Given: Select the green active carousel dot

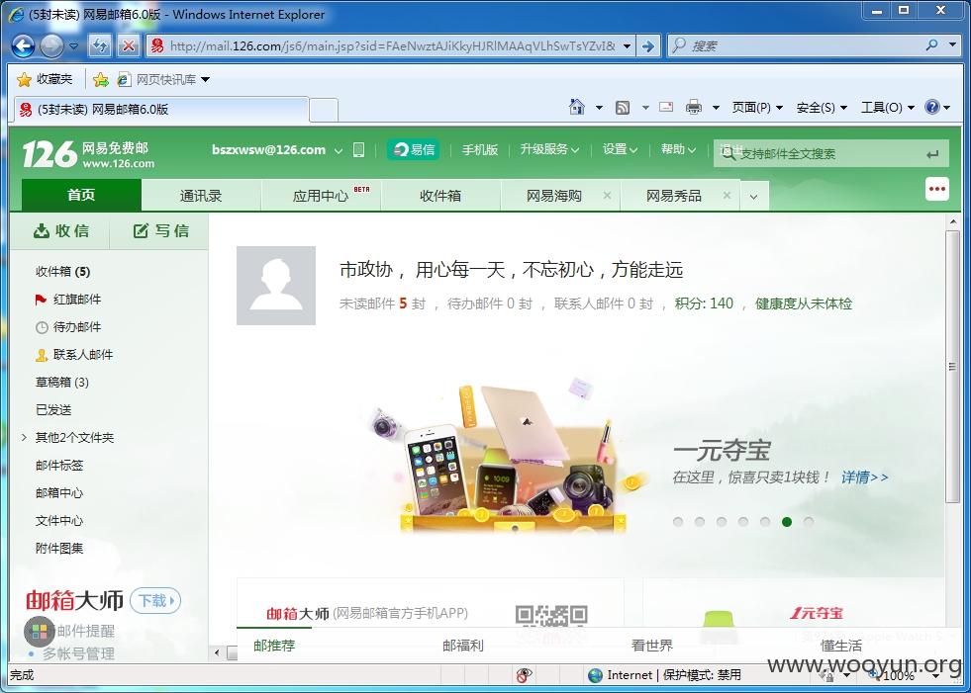Looking at the screenshot, I should point(787,522).
